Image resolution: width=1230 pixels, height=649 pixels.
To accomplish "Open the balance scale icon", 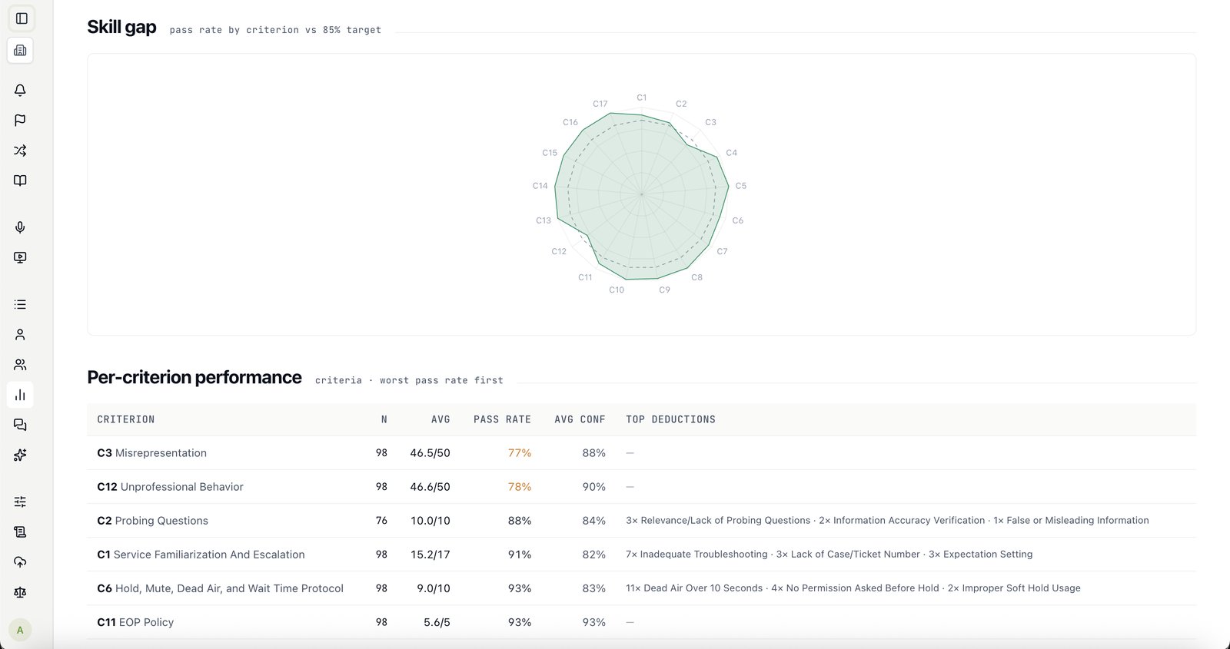I will 21,593.
